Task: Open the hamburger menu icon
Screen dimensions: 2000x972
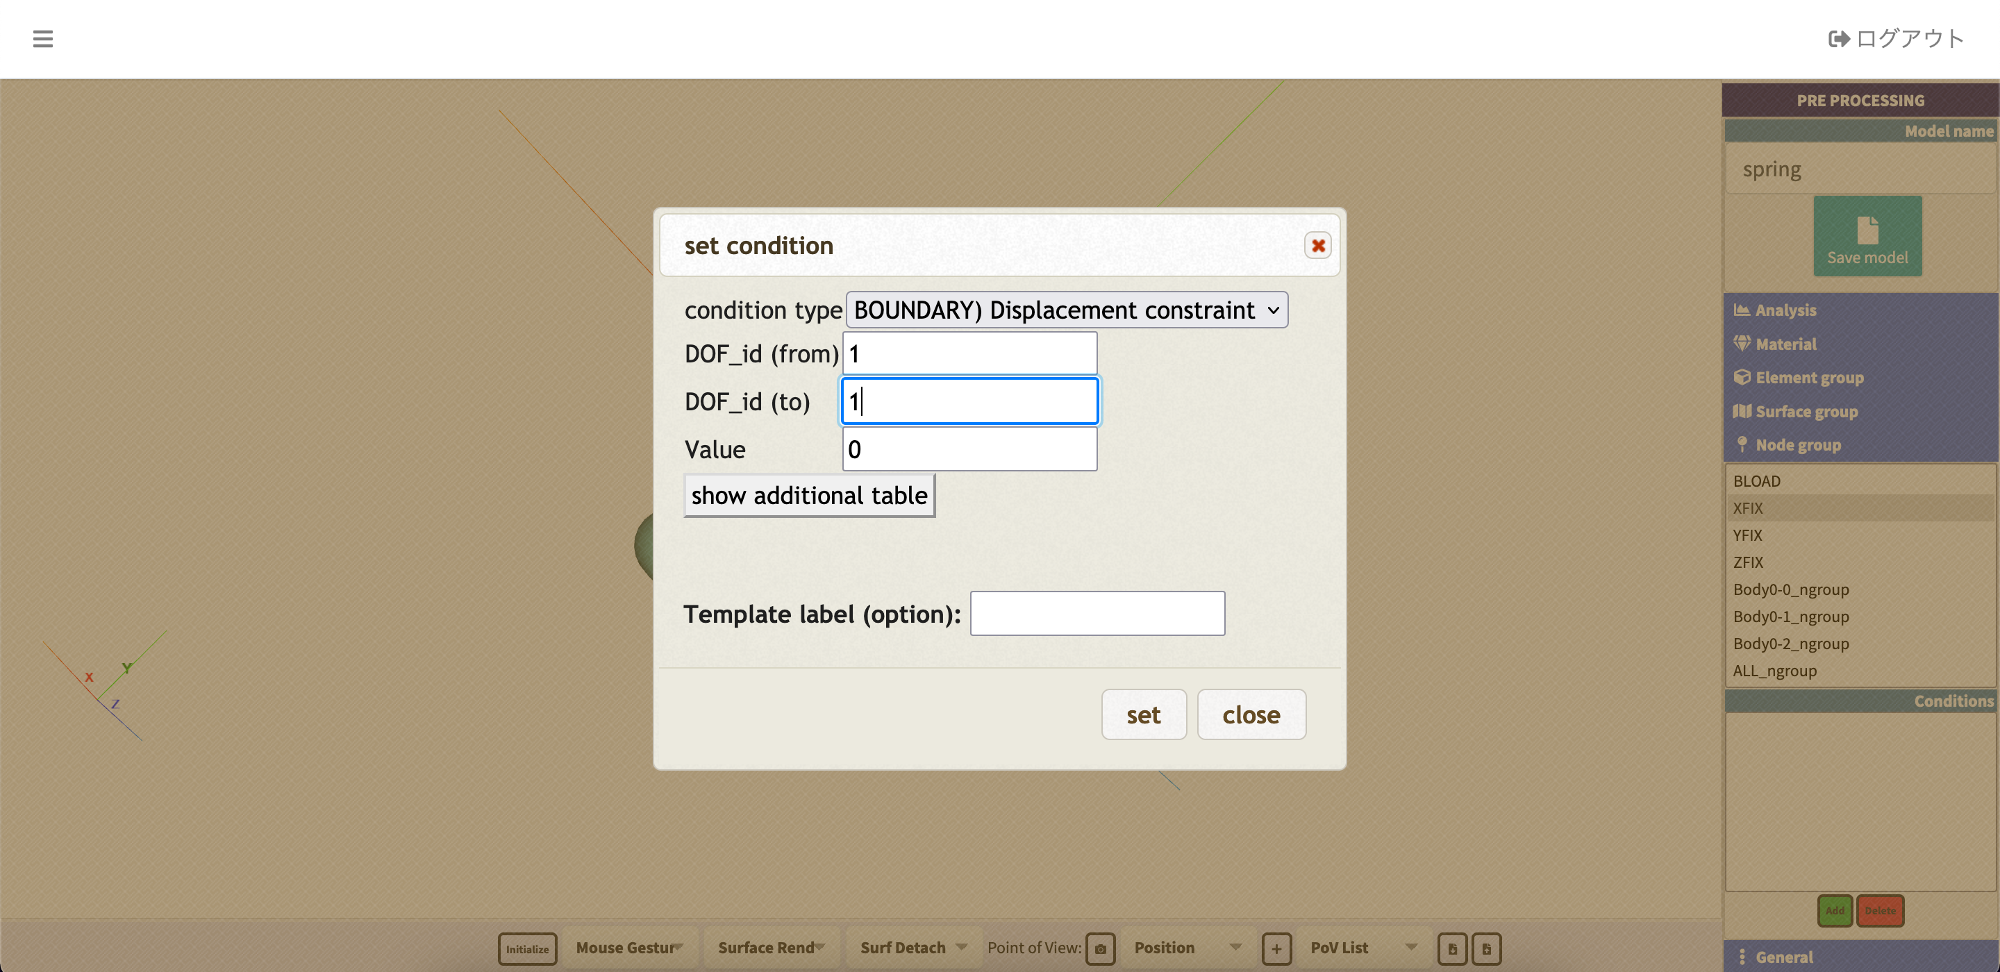Action: (x=42, y=38)
